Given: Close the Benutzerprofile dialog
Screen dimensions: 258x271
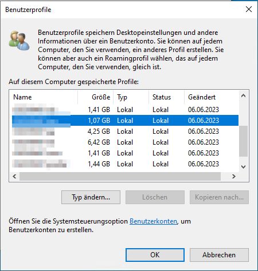Looking at the screenshot, I should pyautogui.click(x=249, y=9).
